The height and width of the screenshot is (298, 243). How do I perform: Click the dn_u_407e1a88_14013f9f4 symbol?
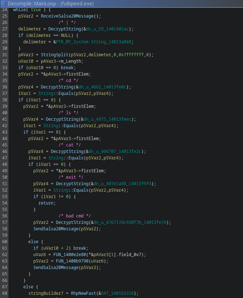point(123,184)
